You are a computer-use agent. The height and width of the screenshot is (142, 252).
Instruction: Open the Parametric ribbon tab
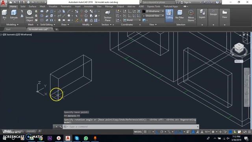[66, 6]
